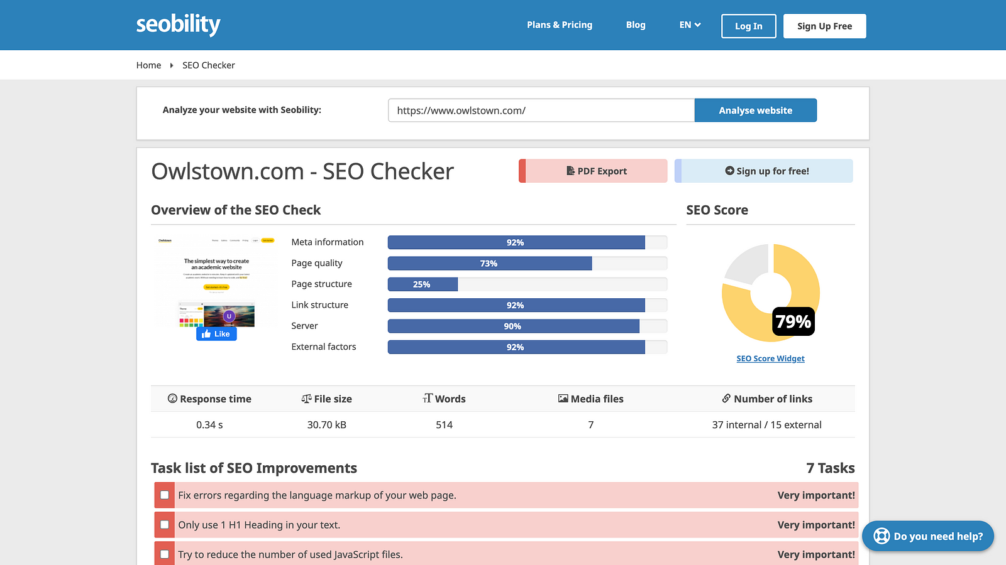Click the Words text icon
Viewport: 1006px width, 565px height.
pos(428,399)
